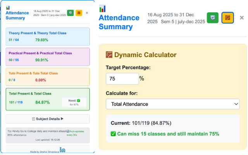Select the Practical Present & Practical Total Class card
This screenshot has height=155, width=248.
pyautogui.click(x=48, y=57)
